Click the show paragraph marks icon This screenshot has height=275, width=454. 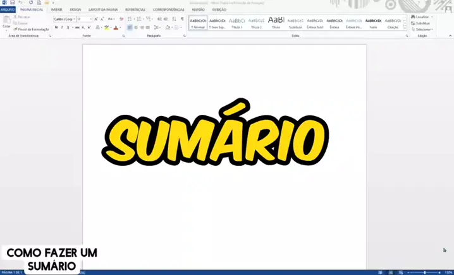pos(182,20)
